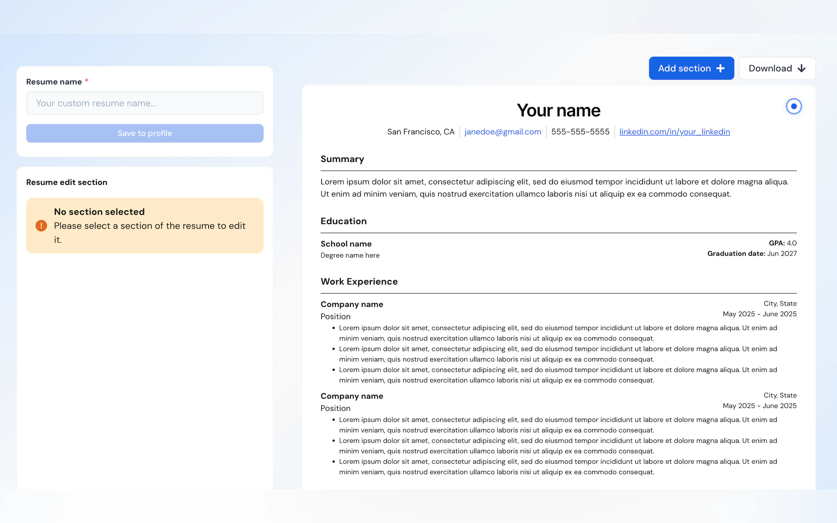The height and width of the screenshot is (523, 837).
Task: Select the Education section heading
Action: click(x=343, y=221)
